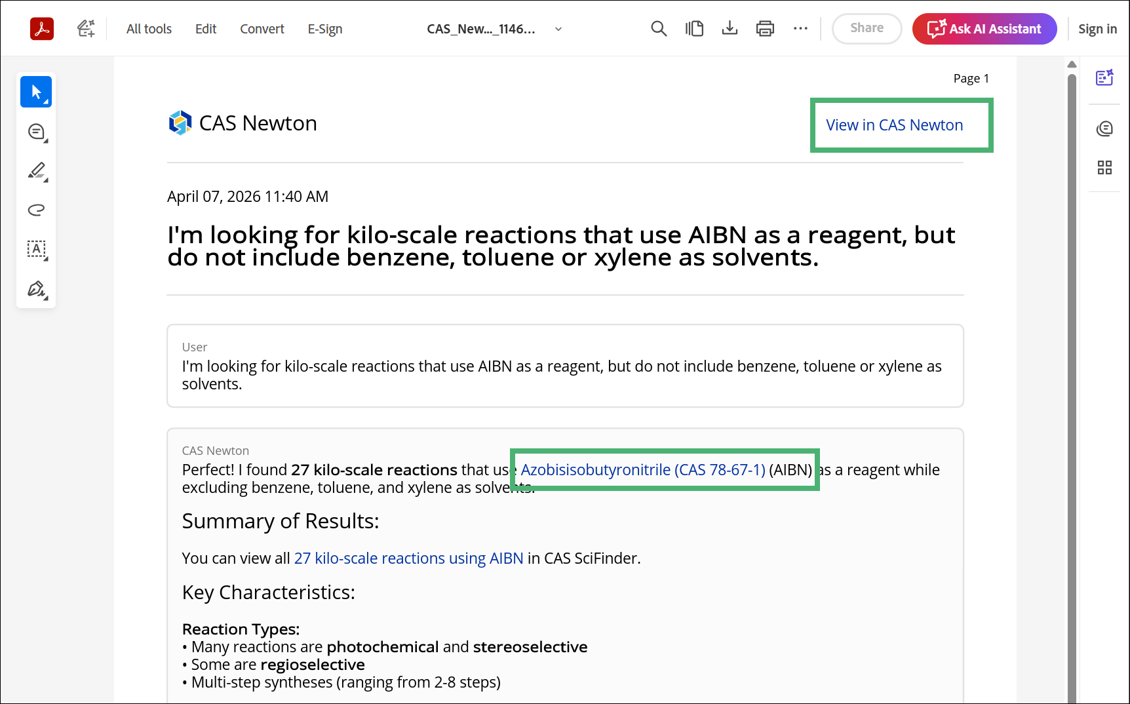The image size is (1130, 704).
Task: Activate the Select arrow tool
Action: [36, 92]
